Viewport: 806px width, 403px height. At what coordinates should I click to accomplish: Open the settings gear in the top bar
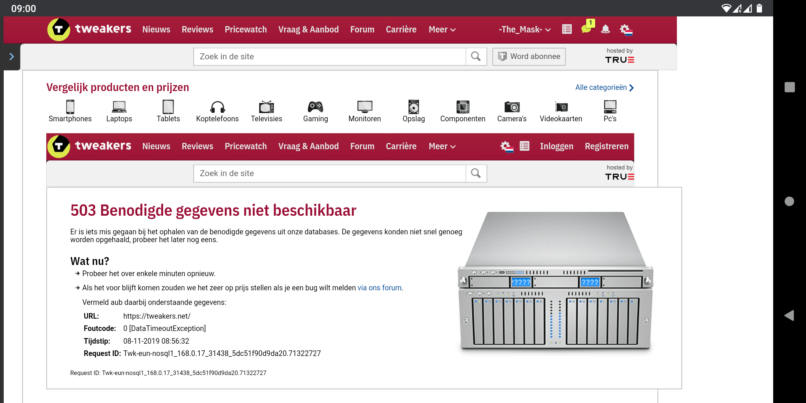[x=625, y=29]
